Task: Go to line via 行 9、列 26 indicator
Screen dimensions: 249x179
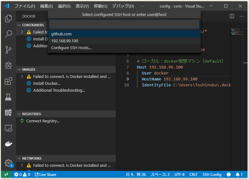Action: (136, 175)
